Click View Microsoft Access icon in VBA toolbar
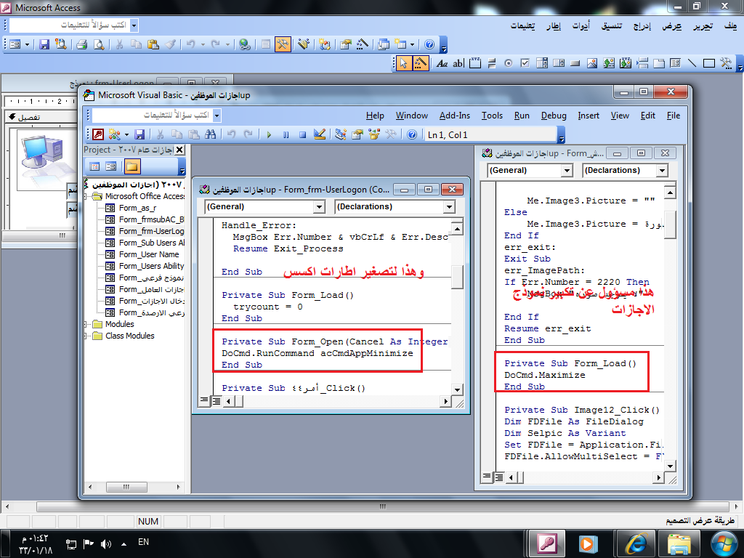 point(98,134)
